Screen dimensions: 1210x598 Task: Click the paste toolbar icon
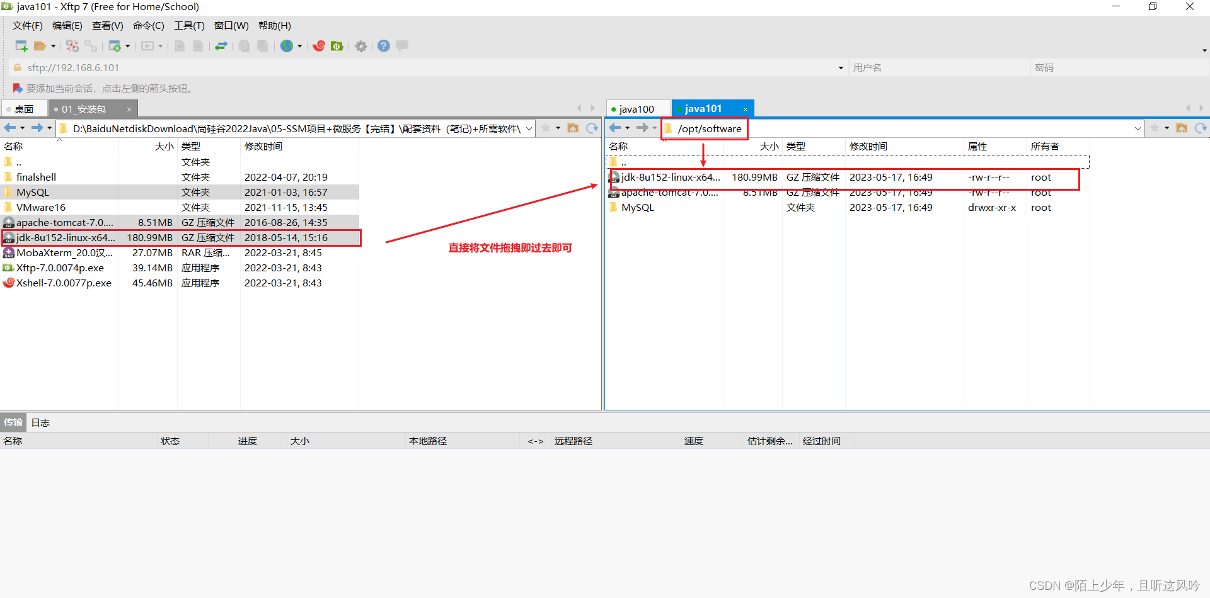click(263, 46)
